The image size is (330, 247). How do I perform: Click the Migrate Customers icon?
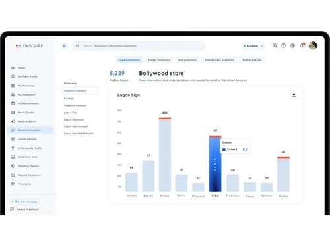(13, 175)
